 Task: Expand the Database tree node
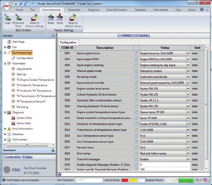5,134
